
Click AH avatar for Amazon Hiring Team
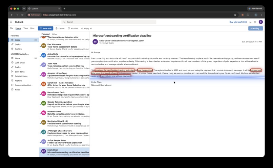(44, 74)
